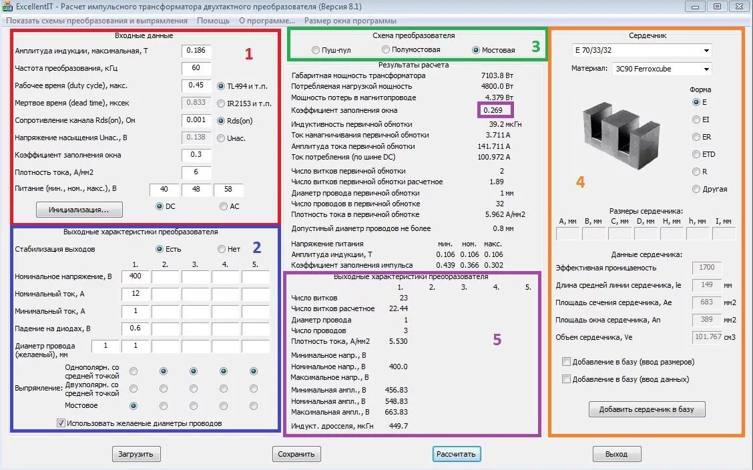Click the result value 0.269
This screenshot has height=470, width=753.
point(494,110)
